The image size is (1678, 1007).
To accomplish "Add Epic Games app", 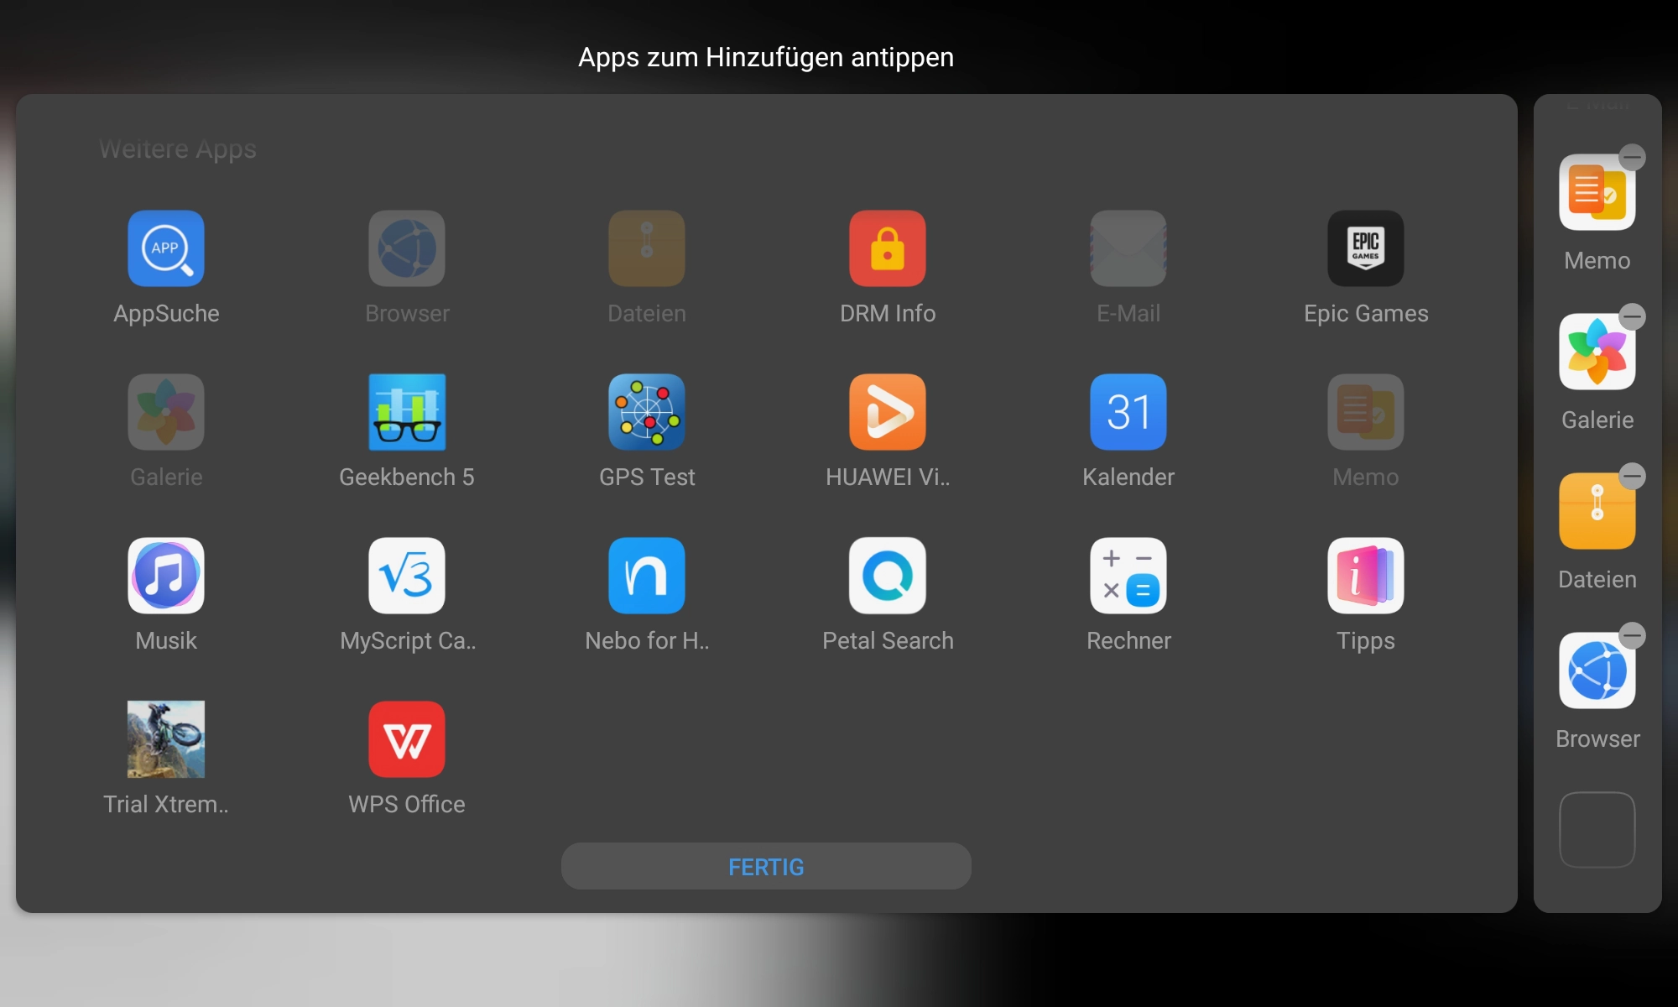I will click(1366, 248).
